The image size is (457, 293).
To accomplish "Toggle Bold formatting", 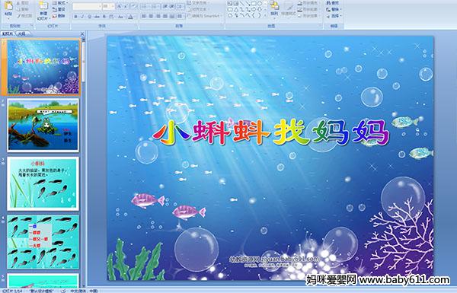I will point(75,17).
